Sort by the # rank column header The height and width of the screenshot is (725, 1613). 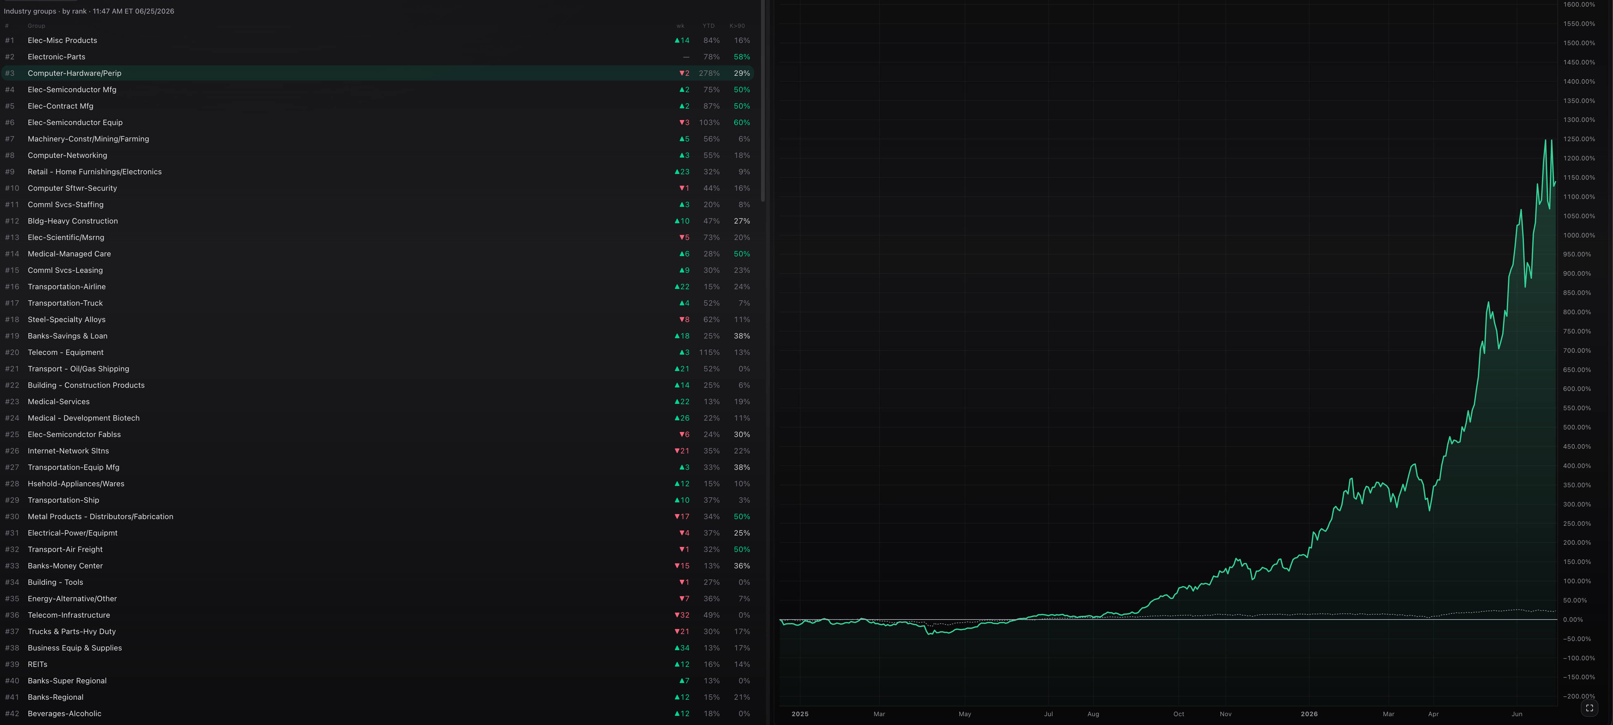pyautogui.click(x=7, y=26)
